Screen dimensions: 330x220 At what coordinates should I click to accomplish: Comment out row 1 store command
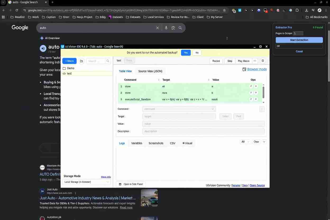[251, 86]
